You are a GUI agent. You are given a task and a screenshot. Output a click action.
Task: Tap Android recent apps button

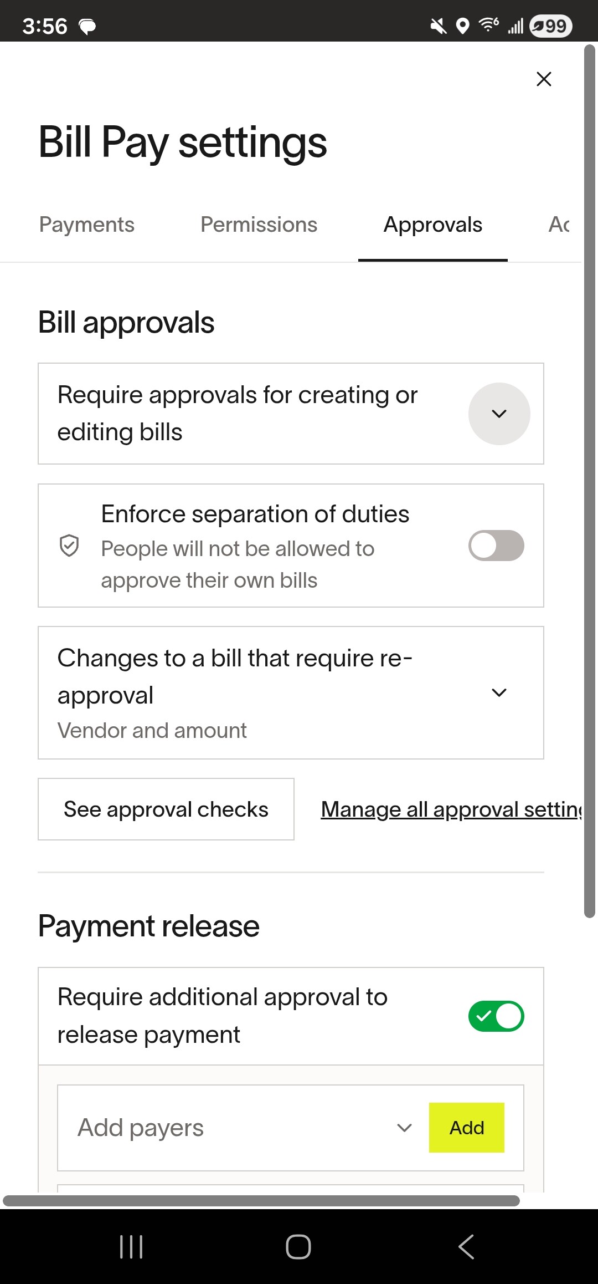(131, 1247)
